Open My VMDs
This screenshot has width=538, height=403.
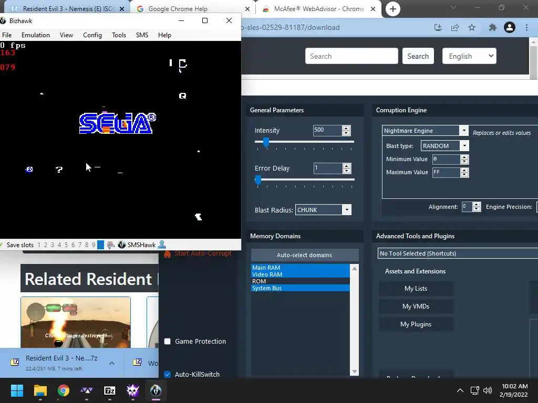pyautogui.click(x=416, y=306)
